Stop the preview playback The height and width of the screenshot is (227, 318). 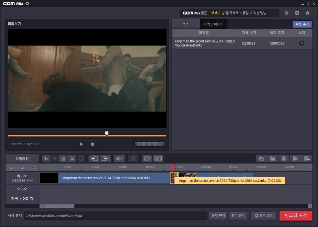[93, 144]
